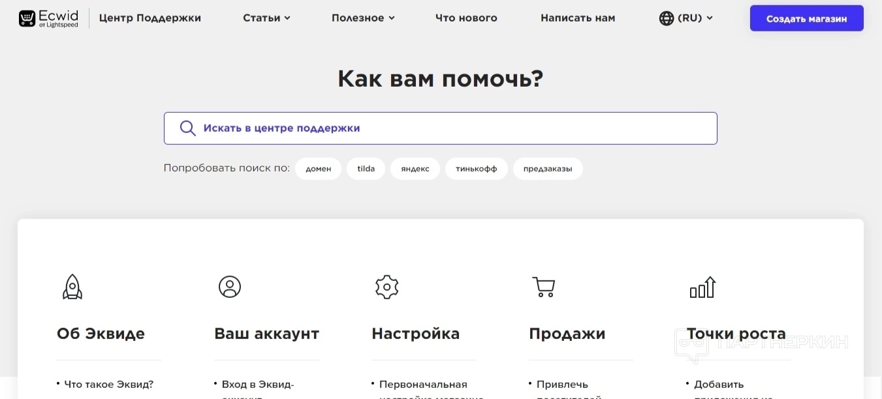
Task: Click the Ecwid by Lightspeed logo
Action: coord(48,18)
